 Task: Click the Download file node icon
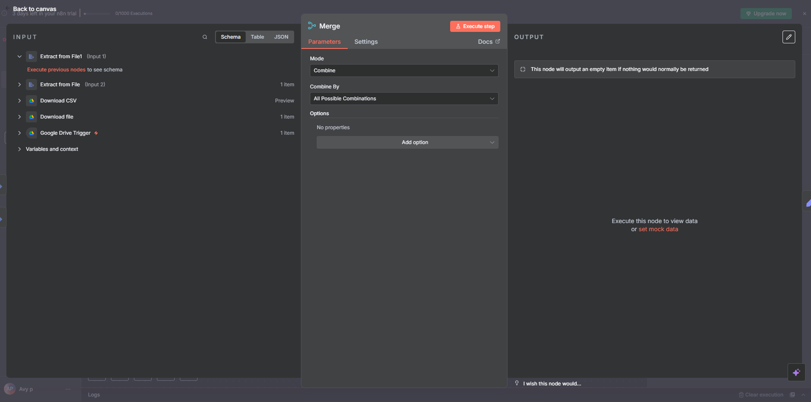click(31, 117)
